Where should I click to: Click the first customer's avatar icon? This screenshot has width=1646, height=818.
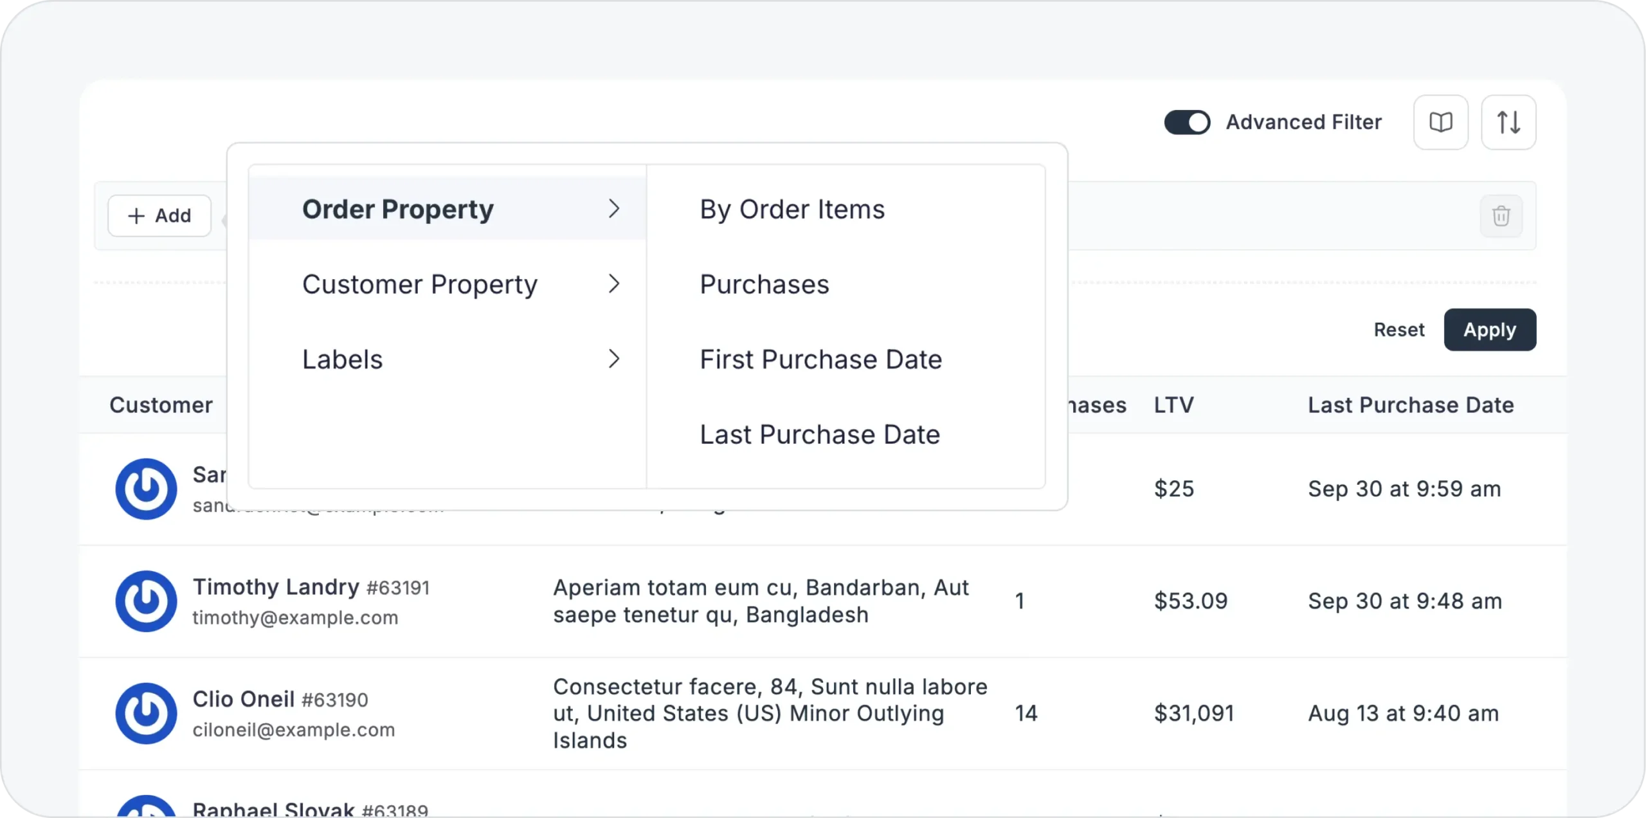(147, 489)
